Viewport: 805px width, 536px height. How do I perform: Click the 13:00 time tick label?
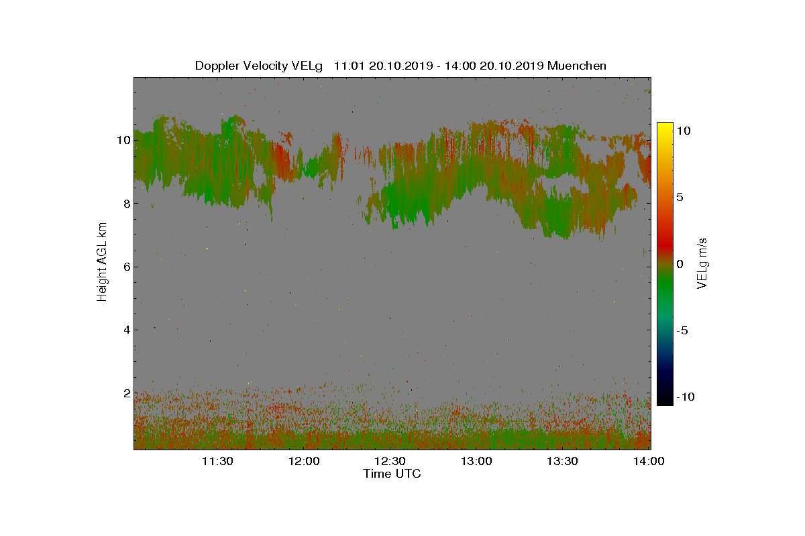pyautogui.click(x=476, y=461)
